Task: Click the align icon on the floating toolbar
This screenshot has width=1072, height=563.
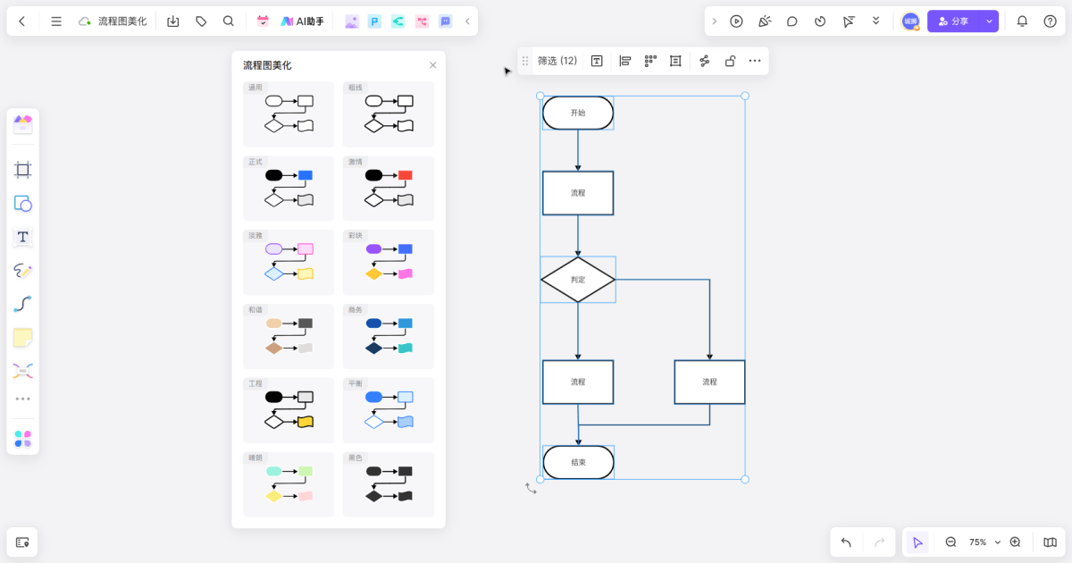Action: (x=624, y=61)
